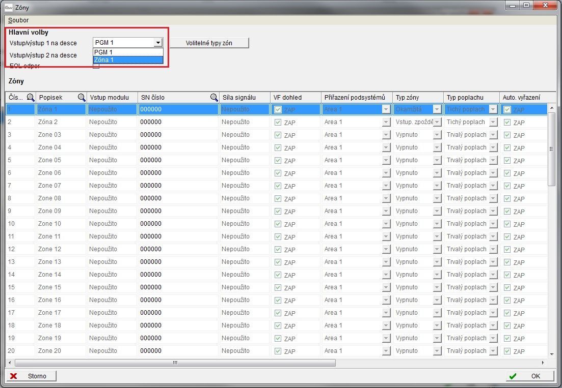Click the SN číslo field for Zone 12
Viewport: 562px width, 388px height.
click(178, 249)
